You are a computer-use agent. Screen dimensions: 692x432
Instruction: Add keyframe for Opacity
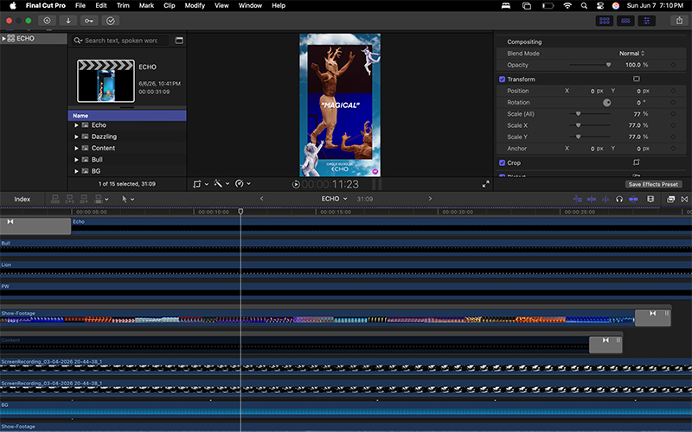(x=673, y=65)
